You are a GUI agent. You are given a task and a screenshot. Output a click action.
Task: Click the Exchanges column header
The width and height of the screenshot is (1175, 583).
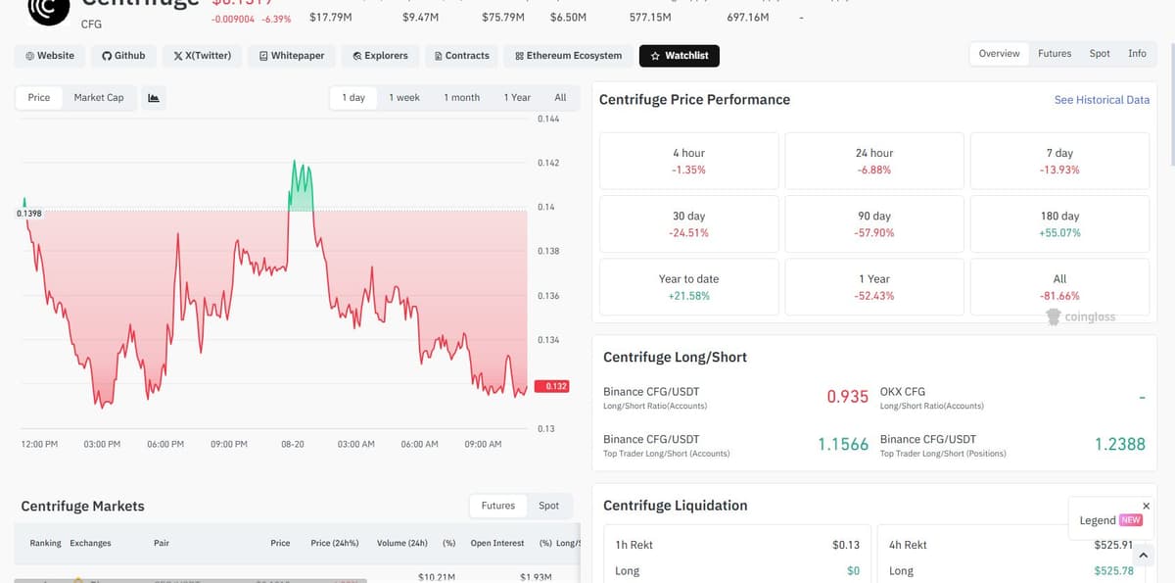90,543
